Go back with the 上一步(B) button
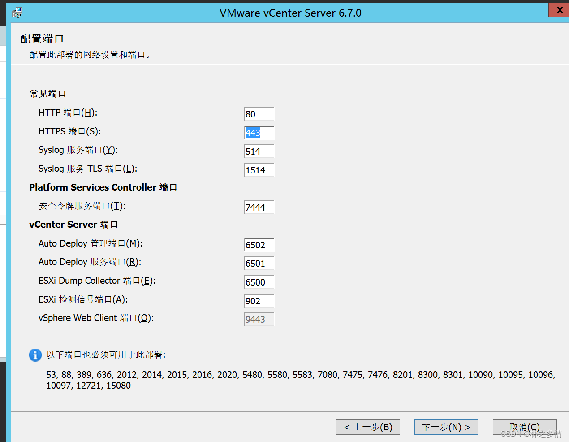This screenshot has width=569, height=442. pyautogui.click(x=368, y=427)
